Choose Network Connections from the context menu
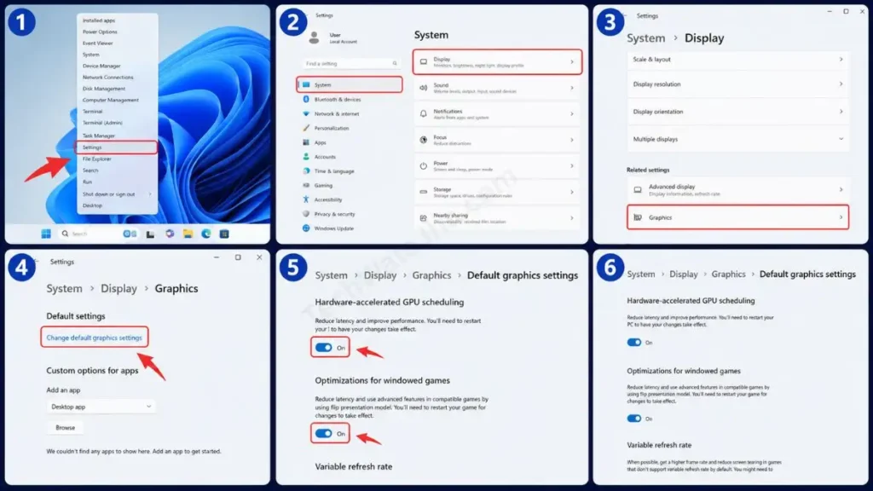This screenshot has height=491, width=873. click(108, 78)
